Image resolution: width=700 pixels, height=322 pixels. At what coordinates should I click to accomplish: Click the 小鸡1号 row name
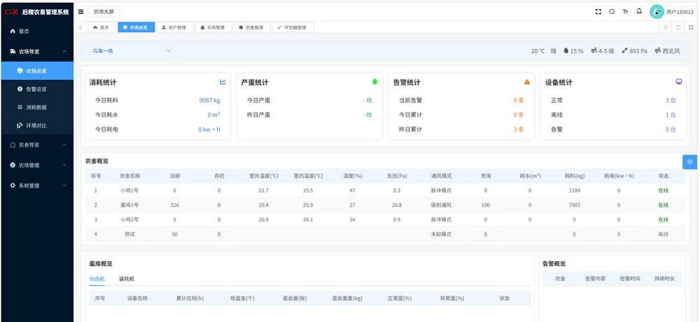(129, 190)
